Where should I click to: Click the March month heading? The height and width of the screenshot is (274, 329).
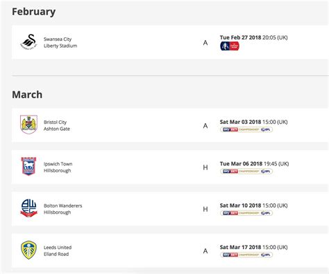27,95
